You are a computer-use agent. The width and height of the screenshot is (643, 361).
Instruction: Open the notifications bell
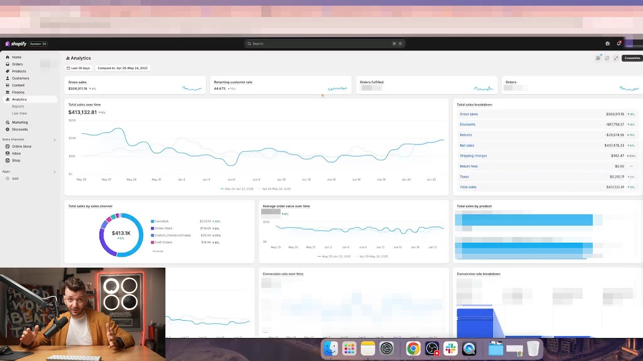click(x=619, y=44)
